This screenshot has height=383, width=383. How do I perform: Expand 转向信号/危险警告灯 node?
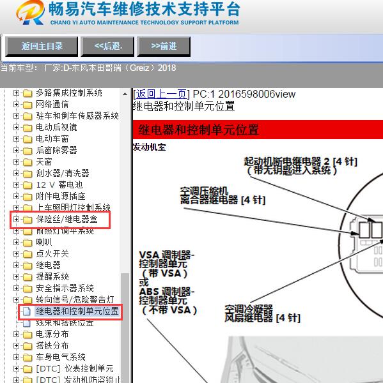[x=16, y=300]
